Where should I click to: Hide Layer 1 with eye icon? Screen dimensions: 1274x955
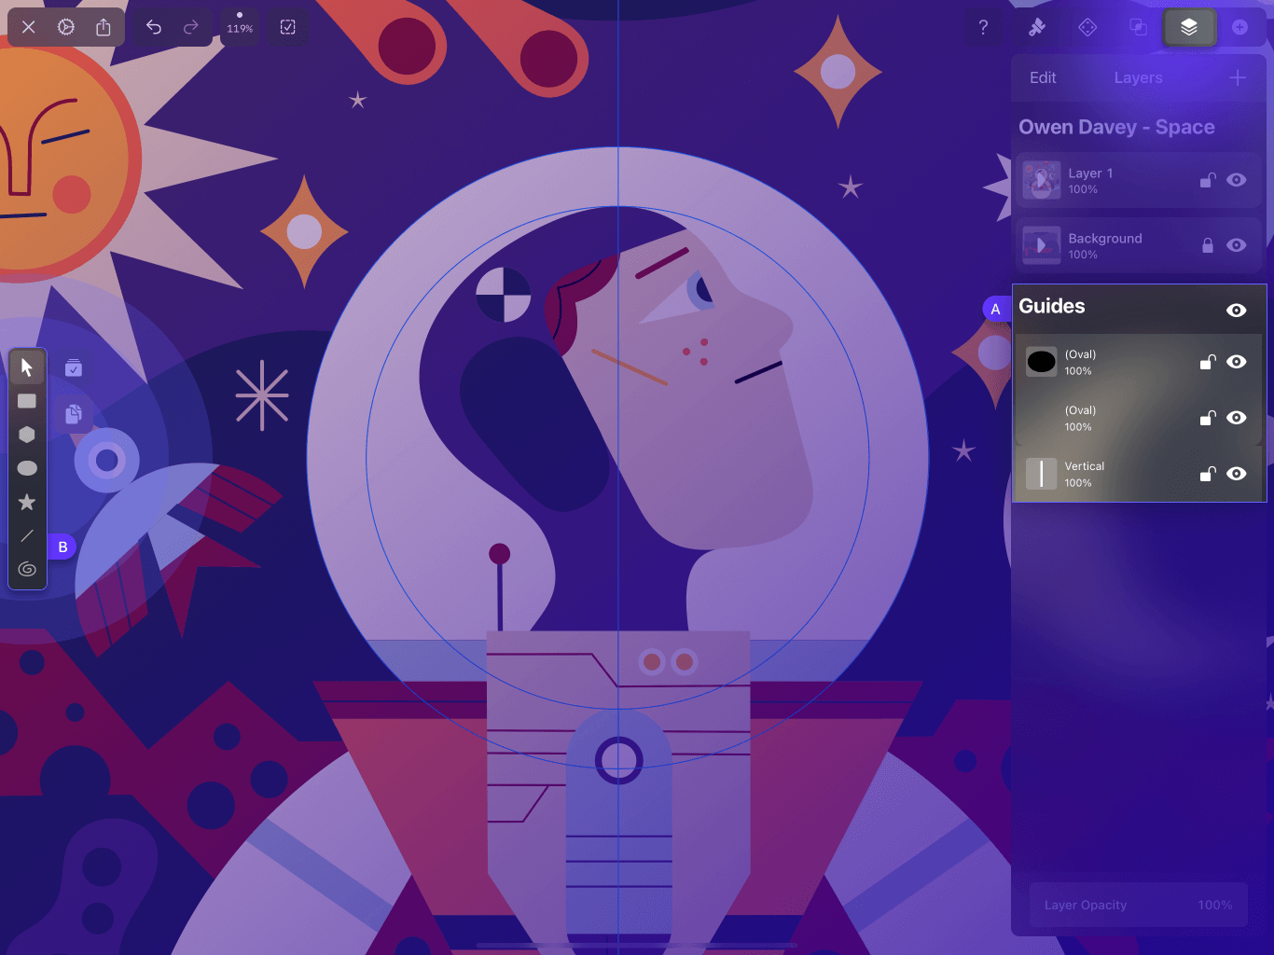coord(1237,180)
